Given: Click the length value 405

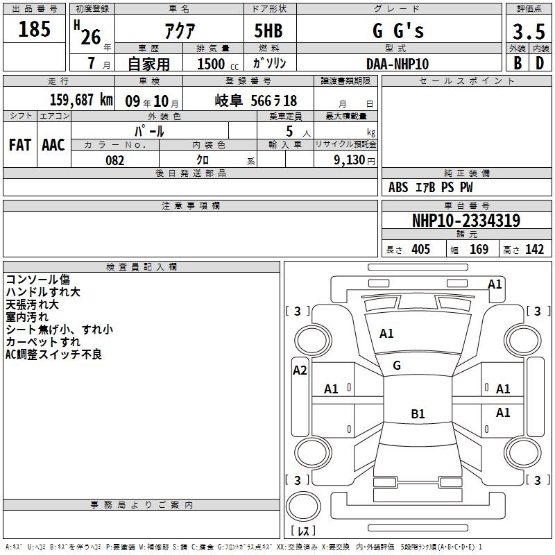Looking at the screenshot, I should pos(421,250).
